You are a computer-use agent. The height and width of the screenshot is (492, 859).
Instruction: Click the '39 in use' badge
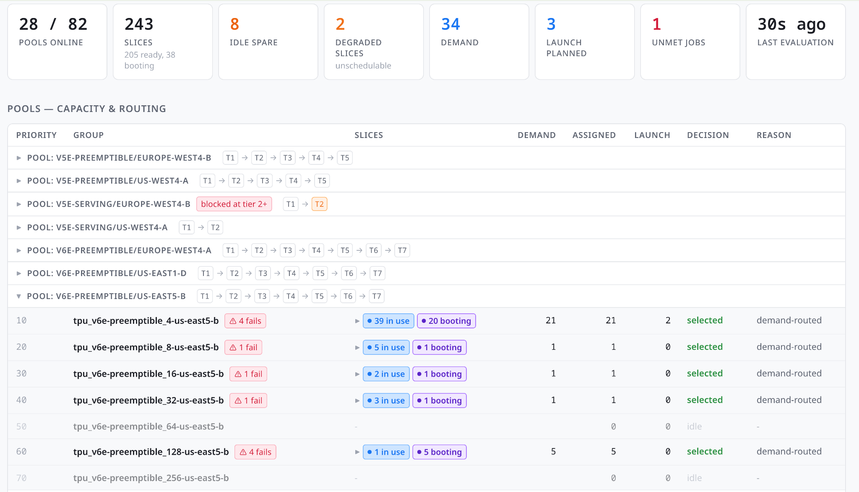388,321
